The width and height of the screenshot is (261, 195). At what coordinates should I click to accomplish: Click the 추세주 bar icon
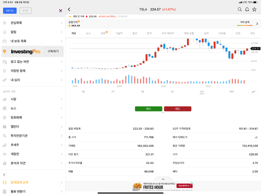pyautogui.click(x=5, y=145)
